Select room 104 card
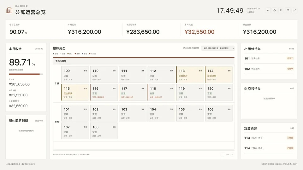This screenshot has height=170, width=303. [x=161, y=113]
